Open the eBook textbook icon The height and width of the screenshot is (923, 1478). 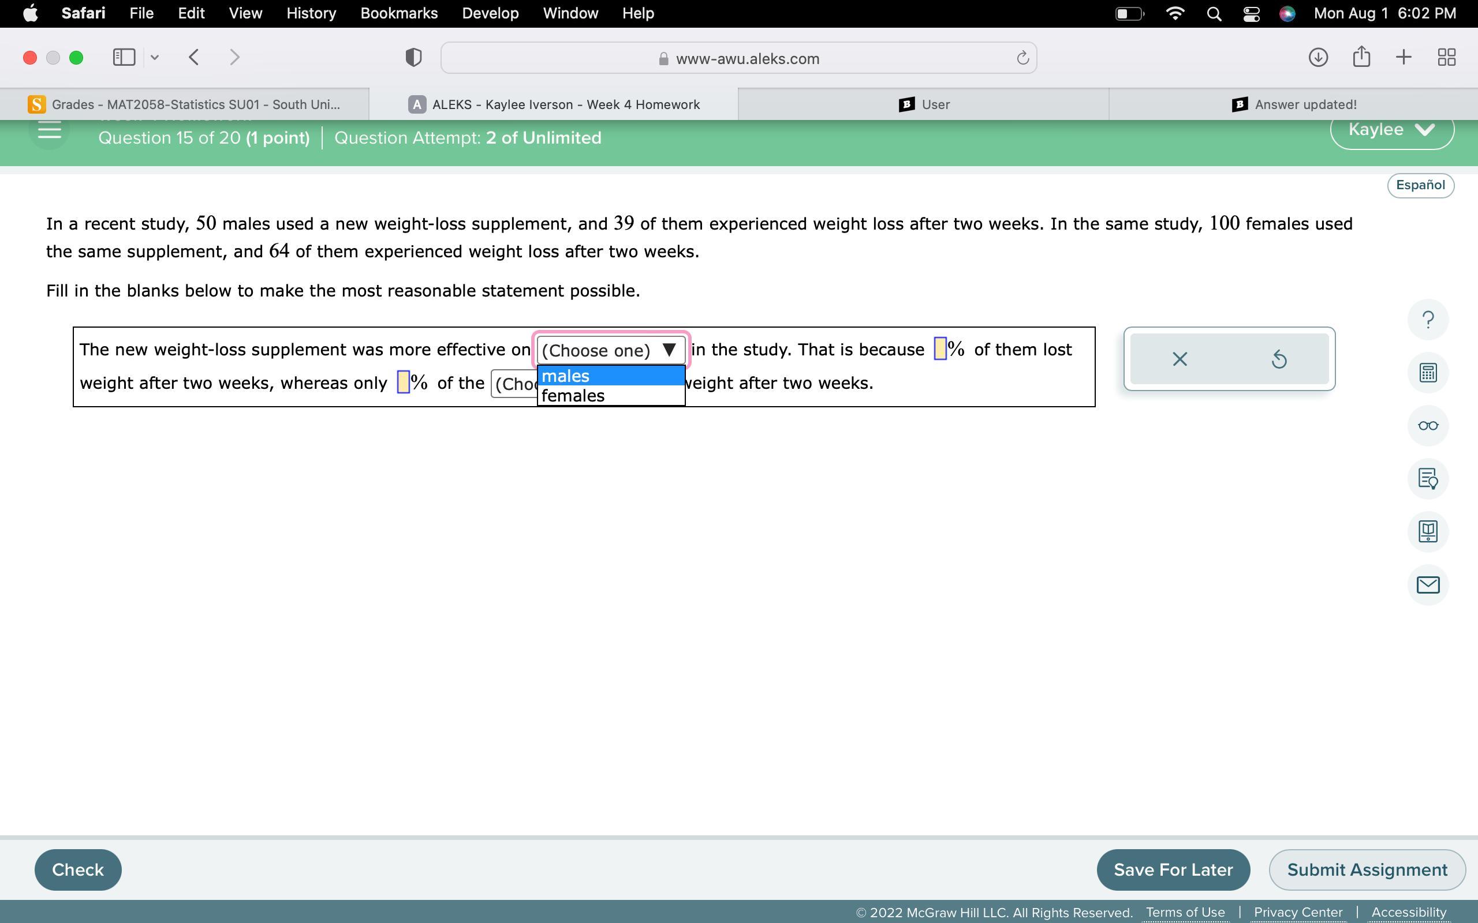coord(1427,531)
